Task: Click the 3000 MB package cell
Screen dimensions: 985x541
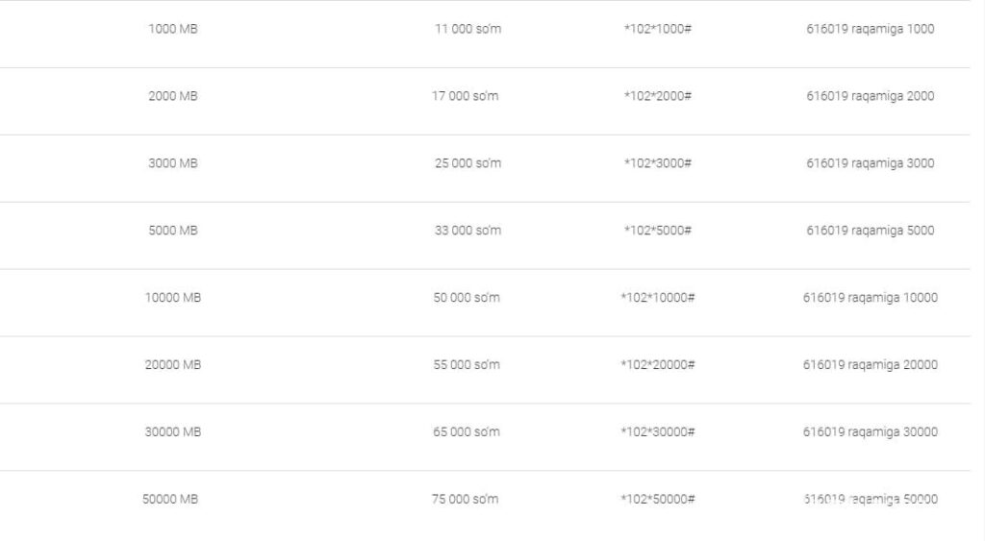Action: [x=173, y=163]
